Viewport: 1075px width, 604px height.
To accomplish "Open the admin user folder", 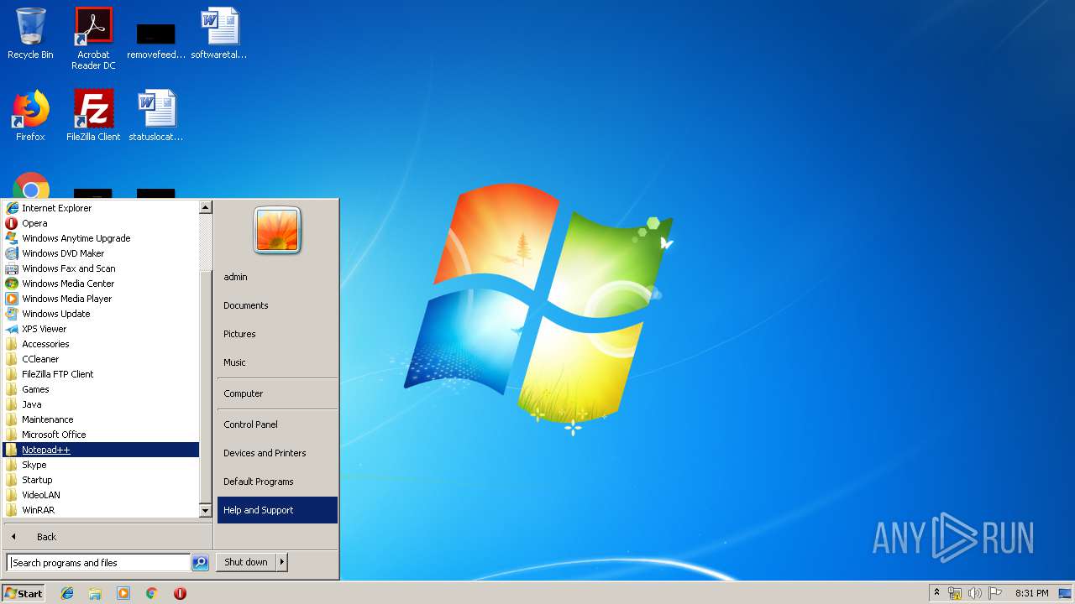I will pyautogui.click(x=277, y=277).
